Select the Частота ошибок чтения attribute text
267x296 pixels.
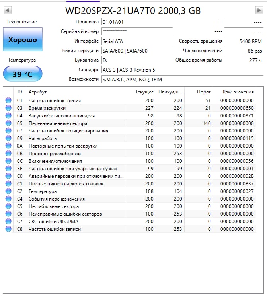[55, 101]
